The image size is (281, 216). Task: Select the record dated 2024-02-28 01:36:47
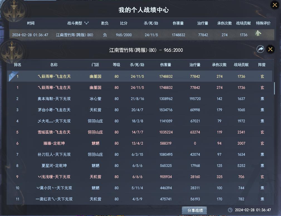pyautogui.click(x=142, y=35)
